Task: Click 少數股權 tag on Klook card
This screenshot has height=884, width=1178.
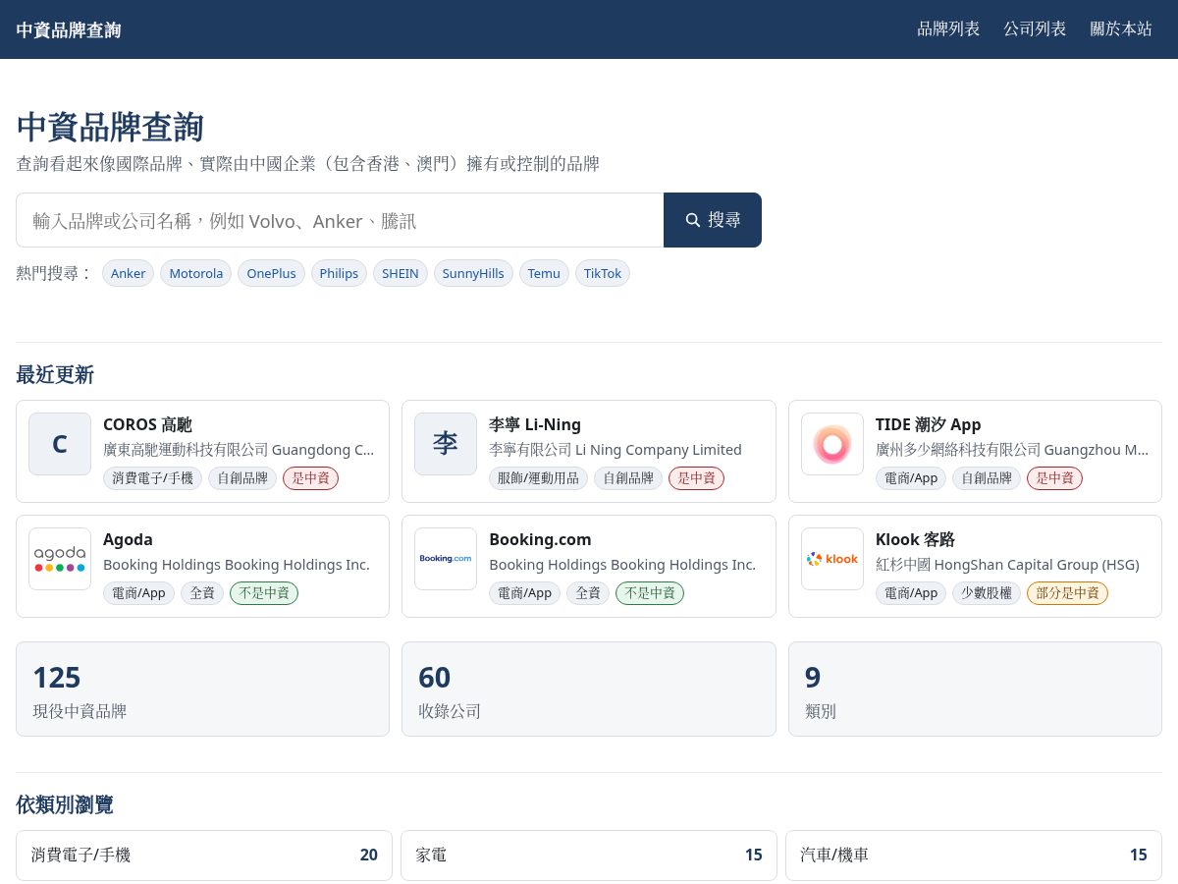Action: tap(987, 593)
